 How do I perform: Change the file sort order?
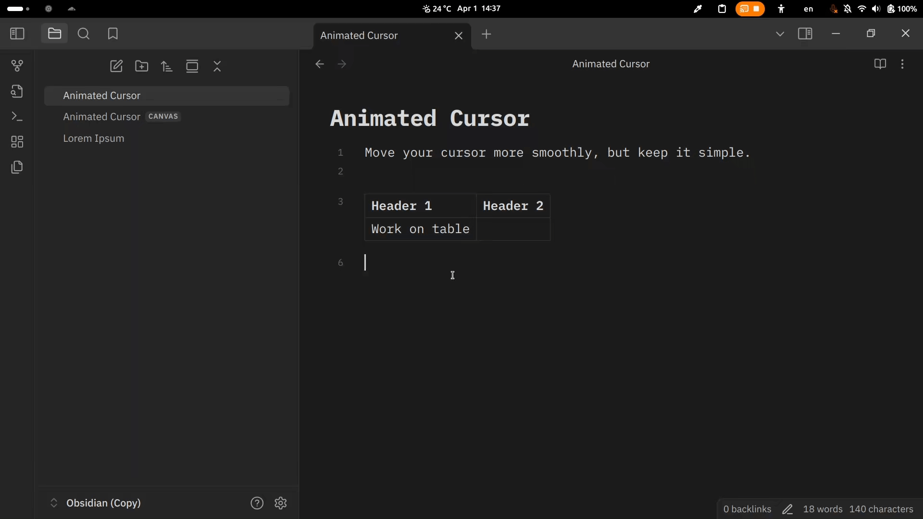167,66
